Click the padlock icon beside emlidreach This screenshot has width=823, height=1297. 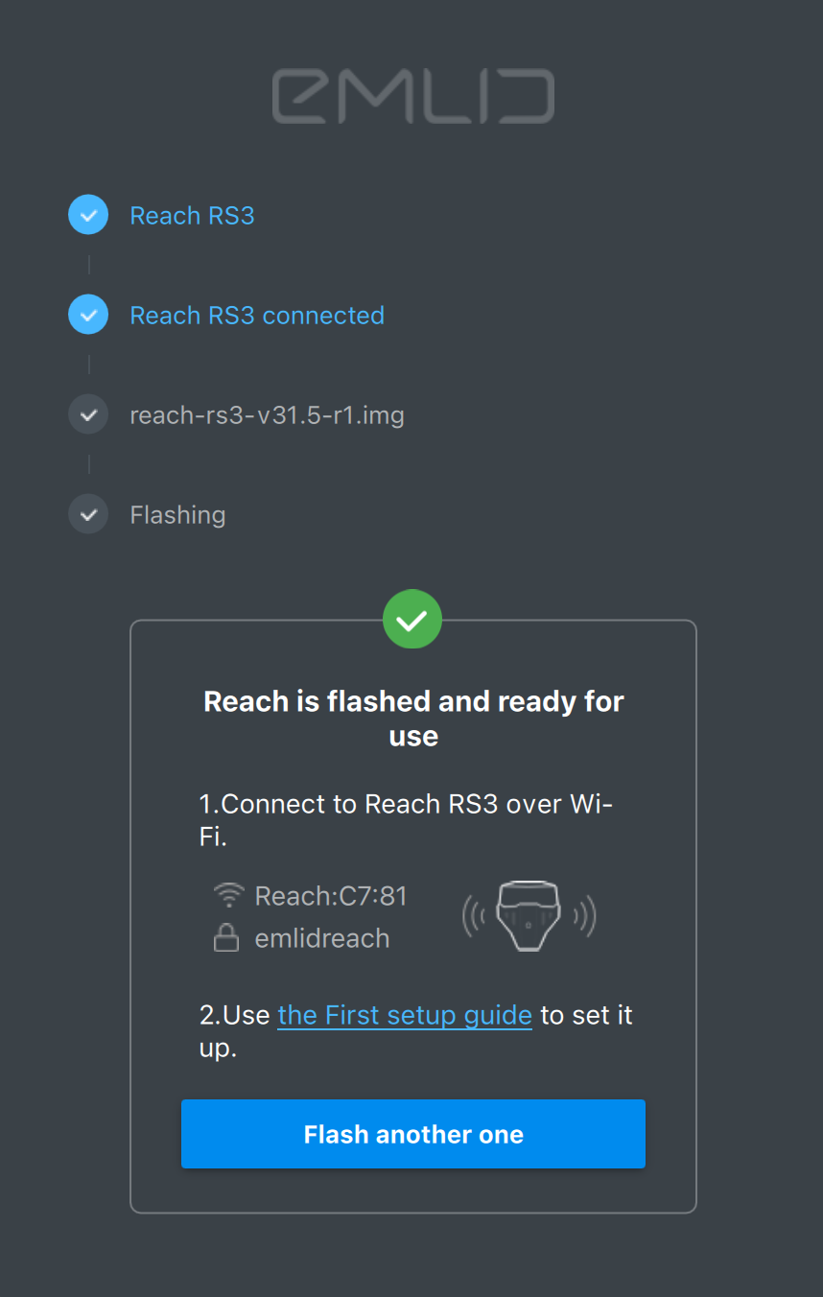[225, 937]
